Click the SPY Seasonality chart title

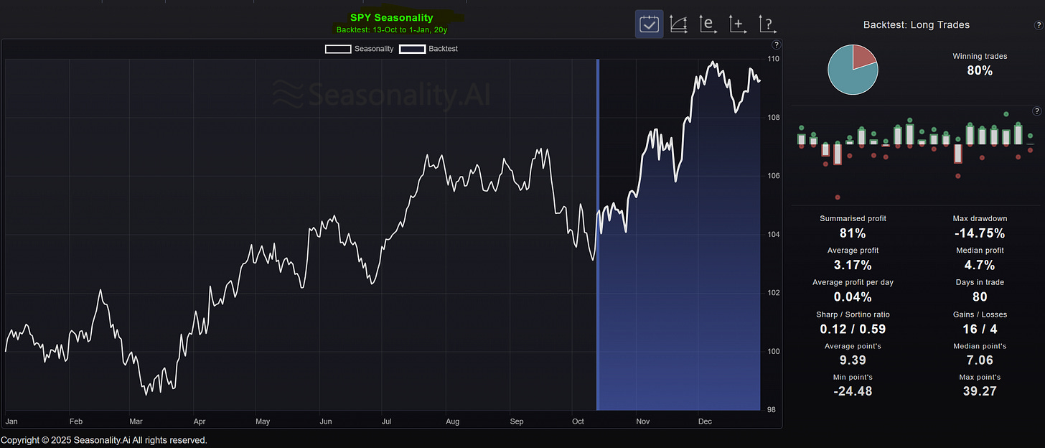point(392,18)
